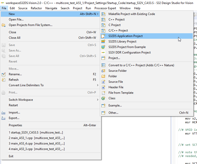Image resolution: width=197 pixels, height=164 pixels.
Task: Click the Class icon in submenu
Action: click(x=103, y=98)
